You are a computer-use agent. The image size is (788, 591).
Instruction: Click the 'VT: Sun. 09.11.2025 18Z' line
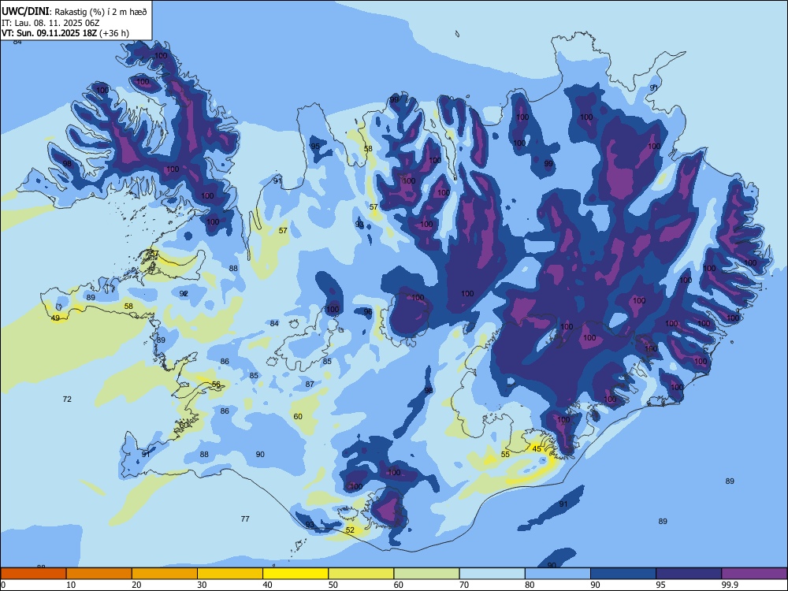coord(50,33)
